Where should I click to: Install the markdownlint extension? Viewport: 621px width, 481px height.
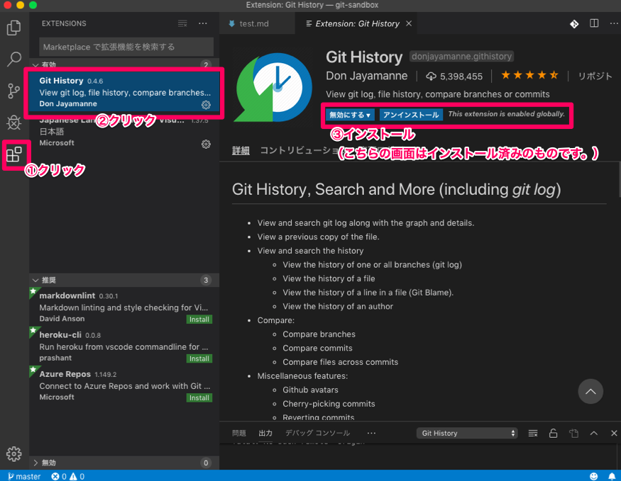point(199,319)
